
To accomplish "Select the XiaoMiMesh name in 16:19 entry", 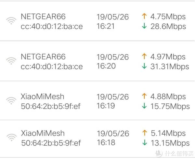I will coord(42,97).
